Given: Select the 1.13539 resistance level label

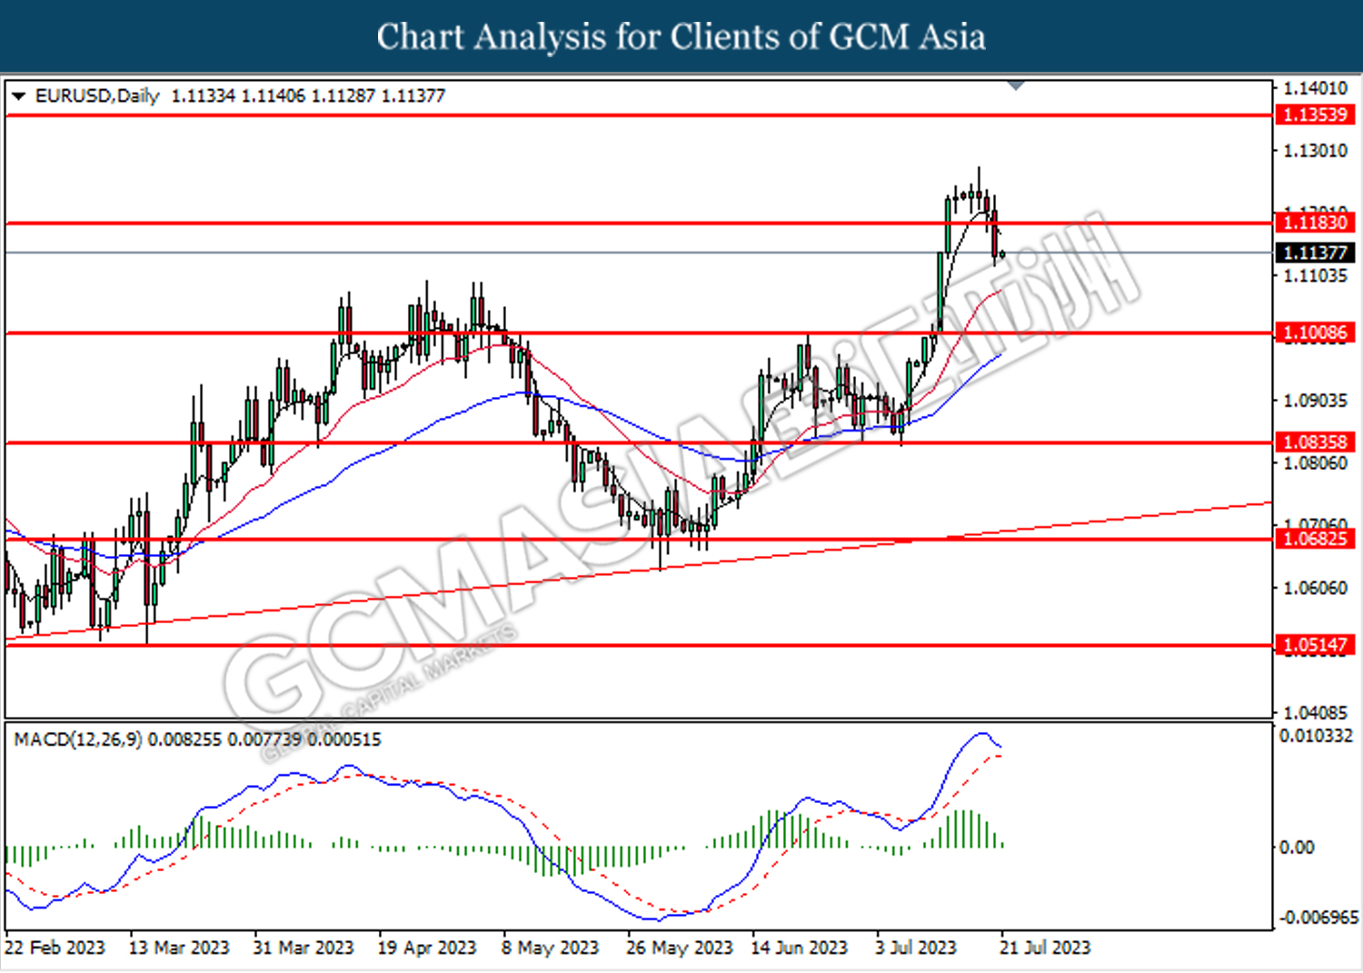Looking at the screenshot, I should (1315, 114).
